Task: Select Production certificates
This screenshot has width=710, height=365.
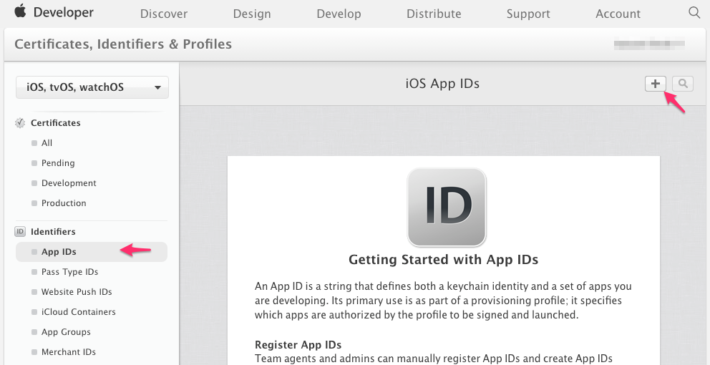Action: pos(64,203)
